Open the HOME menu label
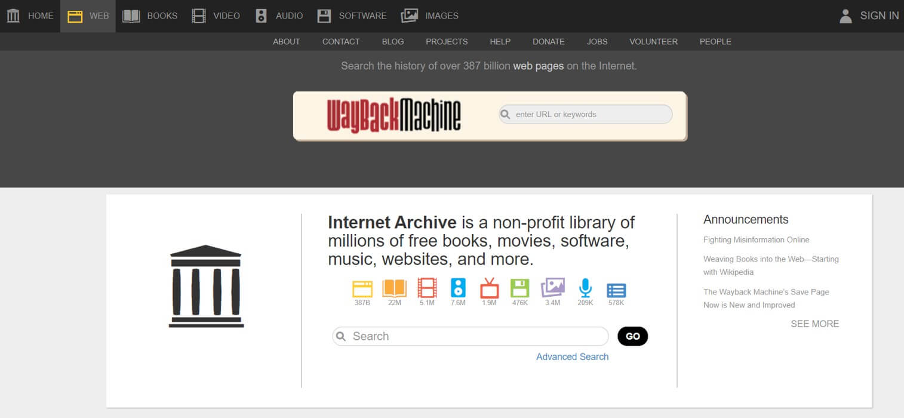Screen dimensions: 904x418 [x=41, y=16]
